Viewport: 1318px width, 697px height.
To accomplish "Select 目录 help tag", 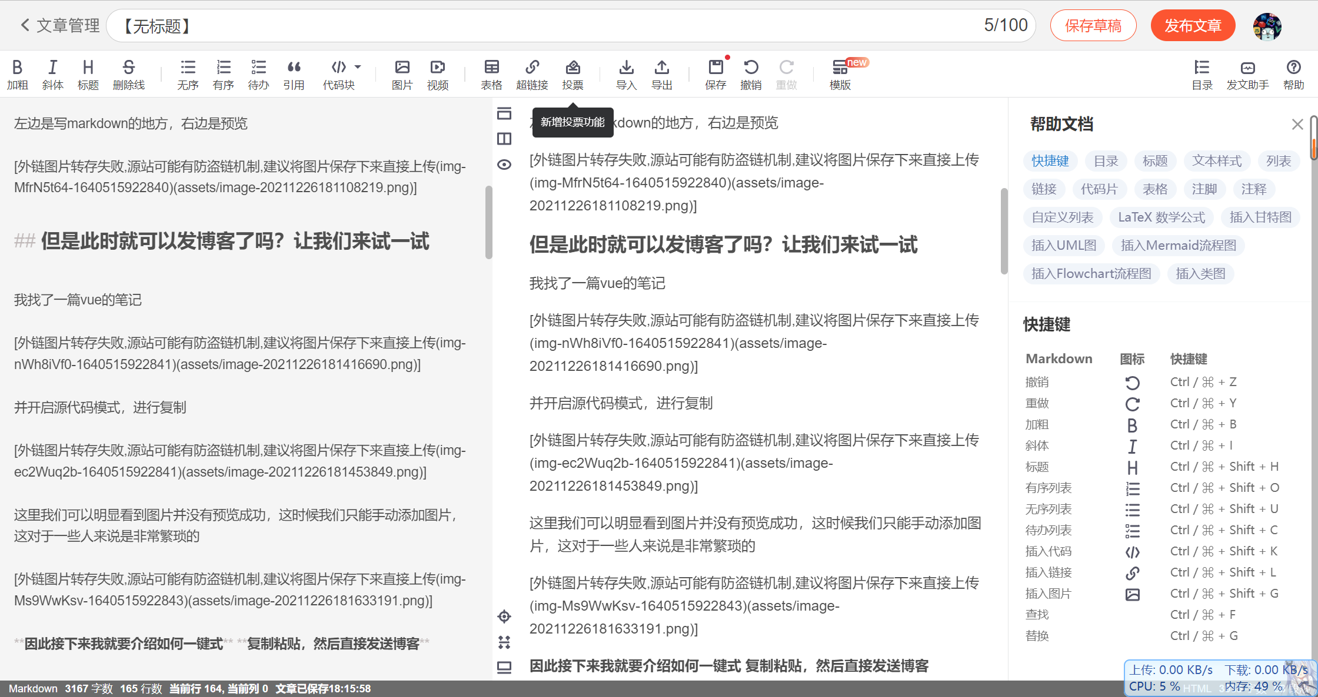I will point(1106,161).
